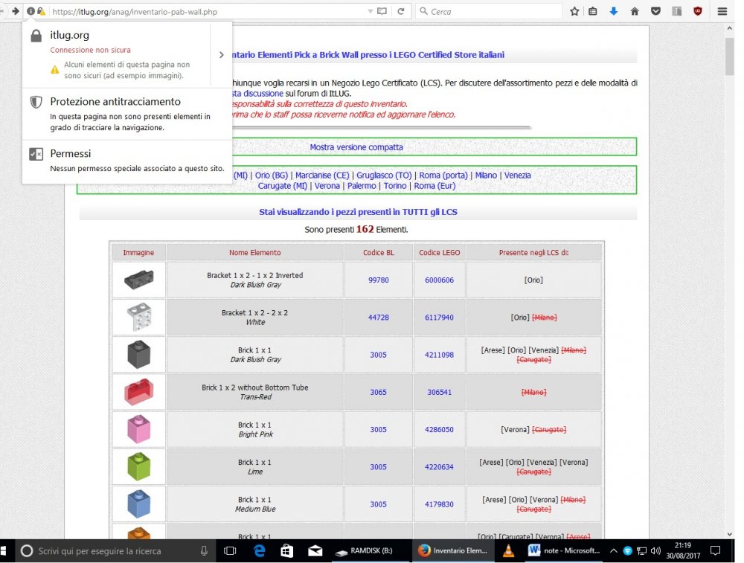Click Mostra versione compatta link
Screen dimensions: 744x563
(356, 147)
